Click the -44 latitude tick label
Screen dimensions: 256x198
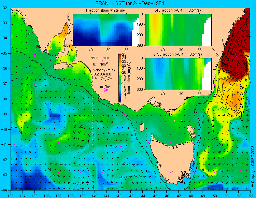(3, 190)
